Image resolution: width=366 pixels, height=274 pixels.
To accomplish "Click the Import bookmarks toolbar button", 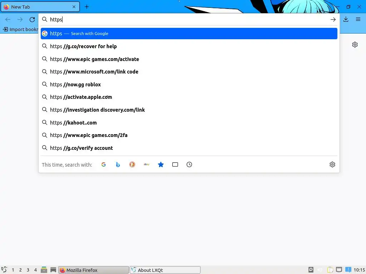I will click(20, 29).
